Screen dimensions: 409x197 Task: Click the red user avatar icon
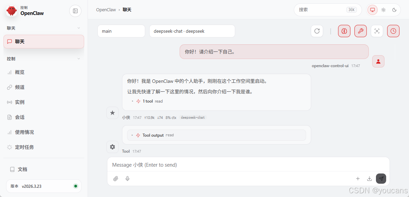coord(378,61)
